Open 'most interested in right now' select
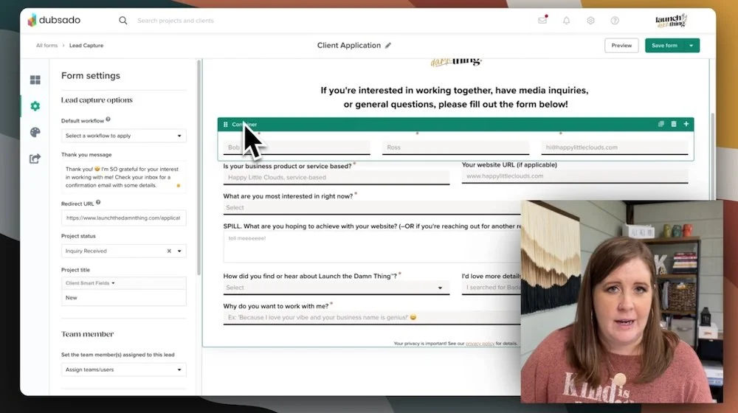 (x=372, y=207)
